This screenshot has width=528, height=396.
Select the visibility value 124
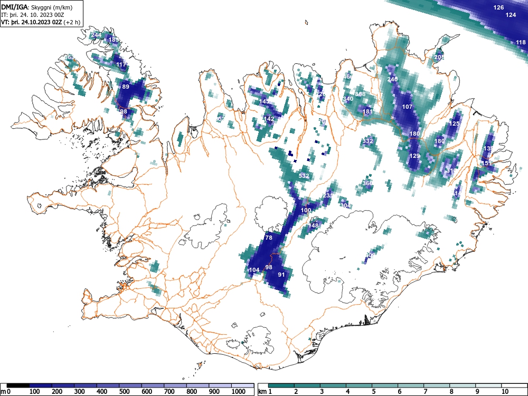[x=511, y=15]
